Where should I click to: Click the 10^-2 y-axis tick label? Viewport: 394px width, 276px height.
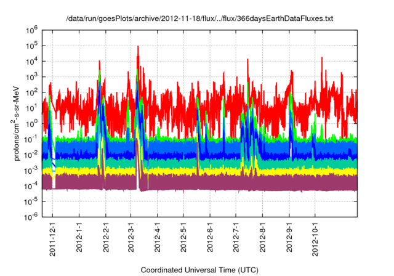coord(30,155)
